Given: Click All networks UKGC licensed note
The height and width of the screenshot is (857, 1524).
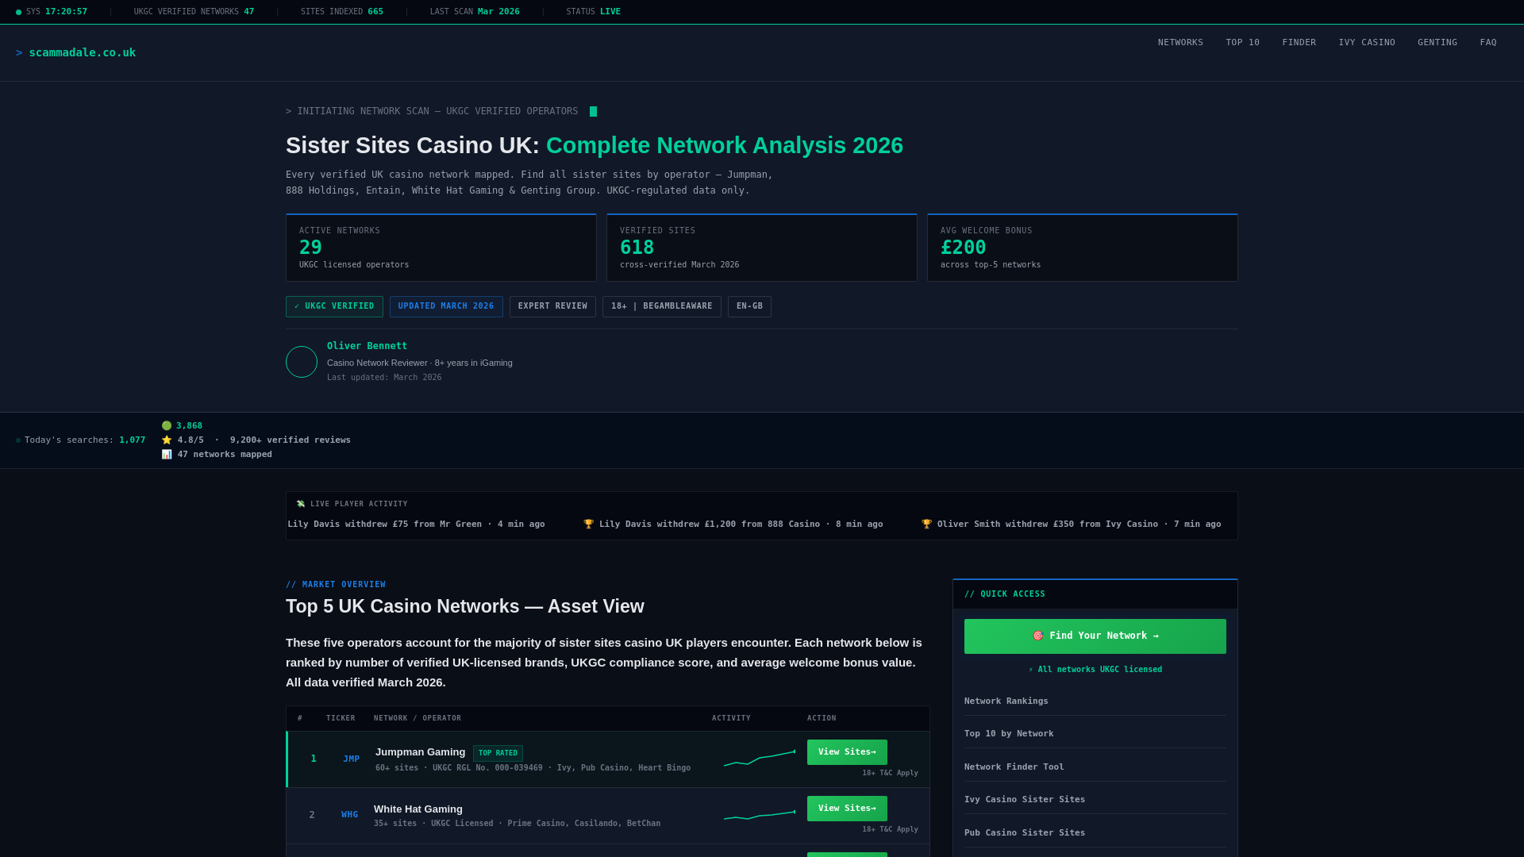Looking at the screenshot, I should tap(1095, 670).
